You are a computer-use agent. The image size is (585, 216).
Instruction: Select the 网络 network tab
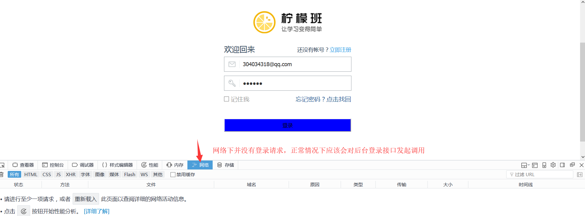[x=200, y=165]
